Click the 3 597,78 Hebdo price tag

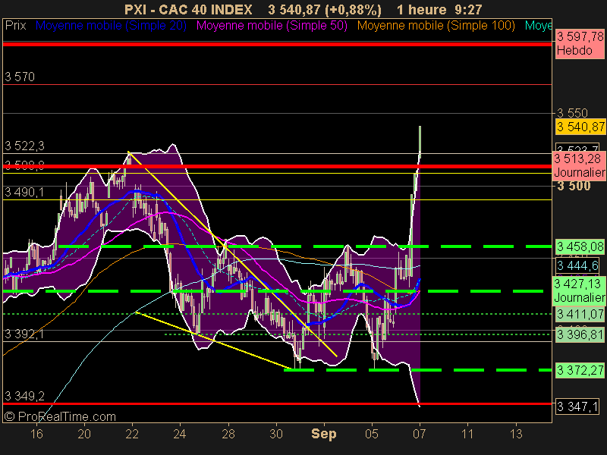(580, 44)
